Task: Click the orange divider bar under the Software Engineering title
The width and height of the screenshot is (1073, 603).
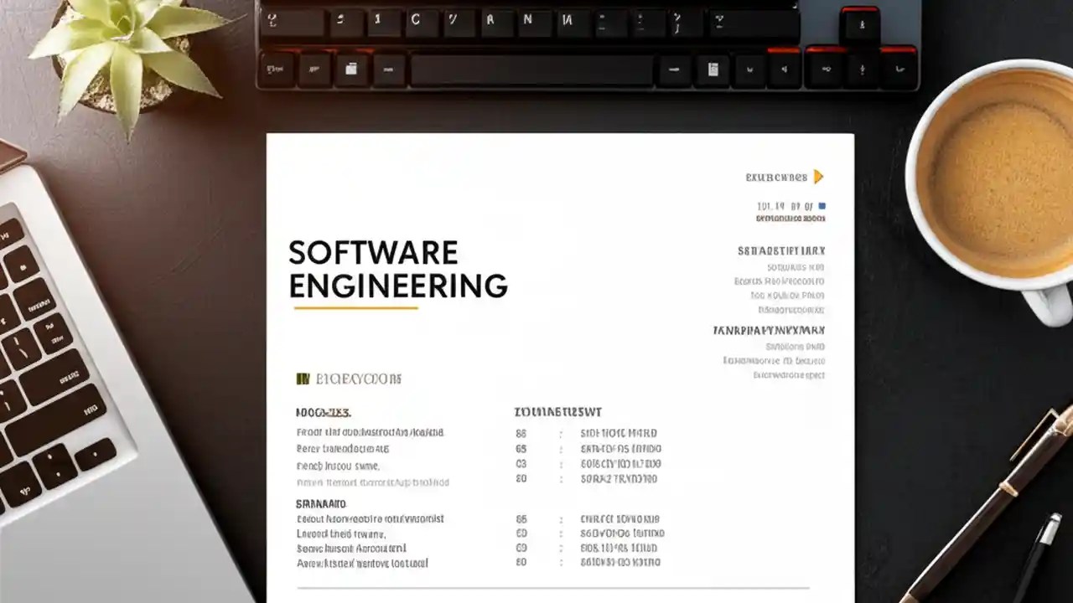Action: click(x=356, y=309)
